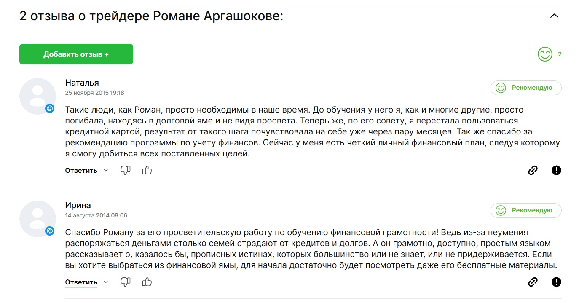This screenshot has width=579, height=303.
Task: Click Рекомендую badge on Ирина's review
Action: (x=526, y=210)
